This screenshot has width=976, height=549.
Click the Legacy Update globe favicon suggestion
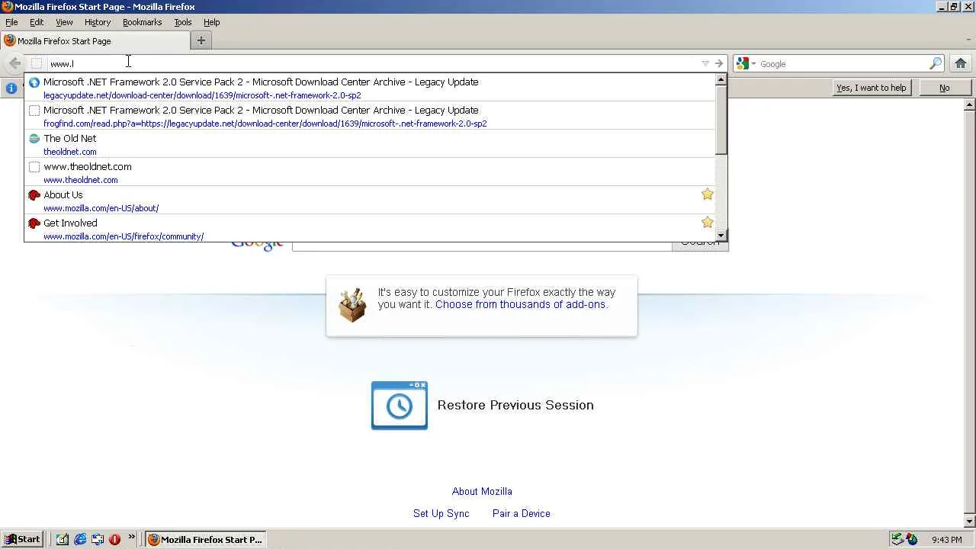34,82
